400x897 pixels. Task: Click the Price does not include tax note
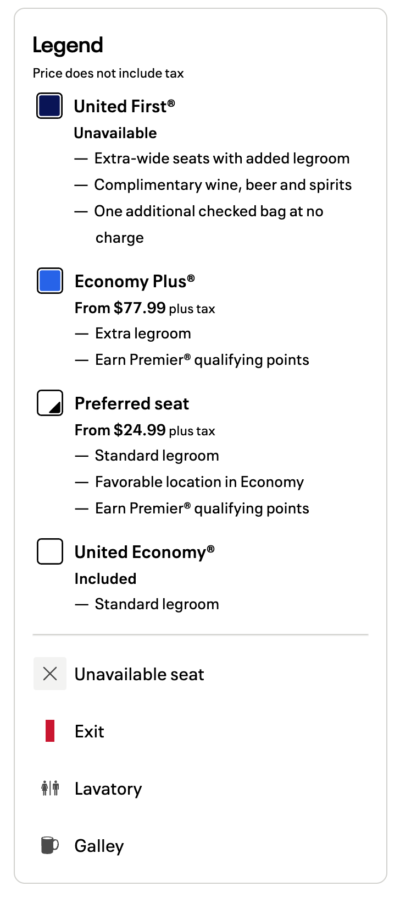108,73
